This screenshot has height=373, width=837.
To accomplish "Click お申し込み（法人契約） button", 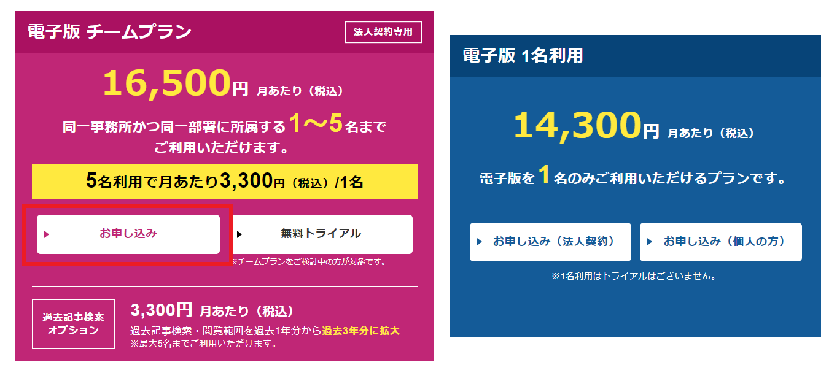I will point(550,242).
